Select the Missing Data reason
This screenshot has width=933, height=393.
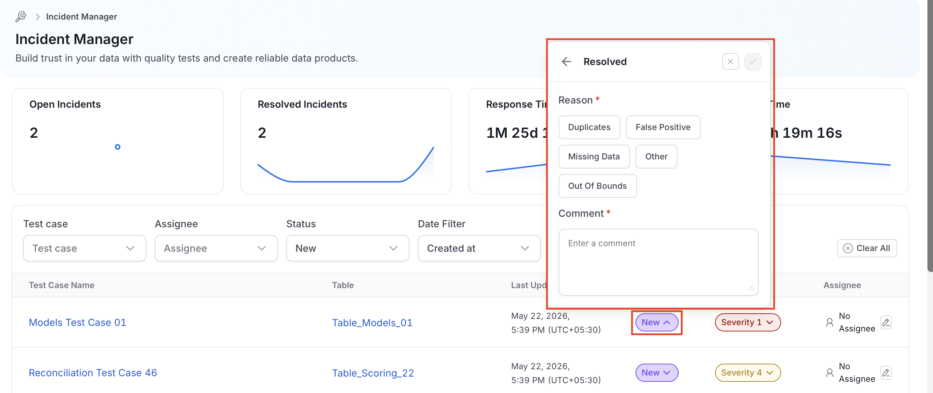click(x=594, y=156)
